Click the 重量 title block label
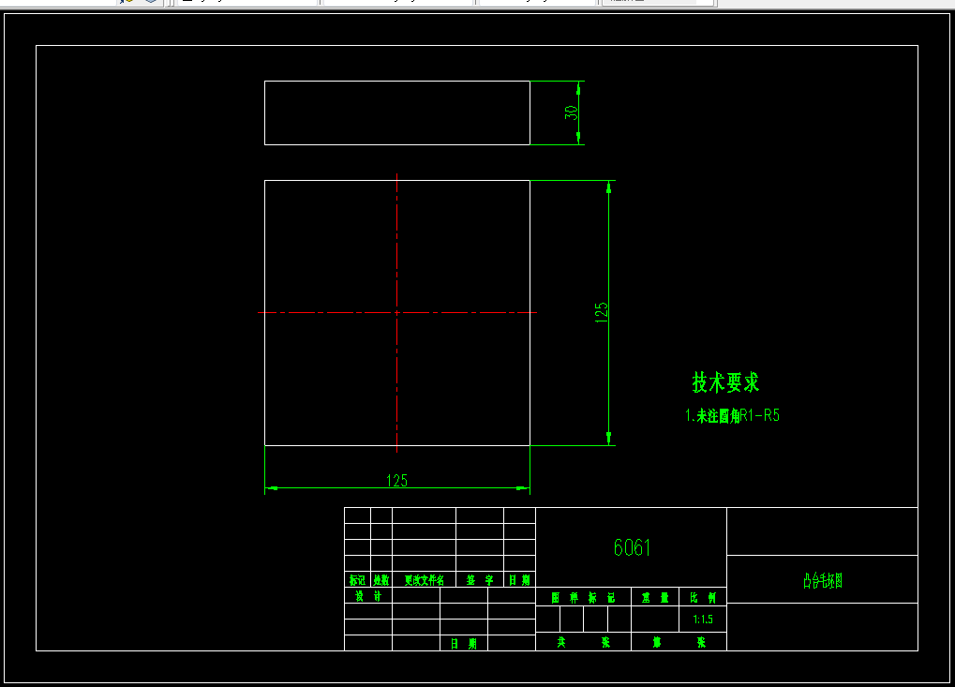The height and width of the screenshot is (687, 955). click(655, 598)
